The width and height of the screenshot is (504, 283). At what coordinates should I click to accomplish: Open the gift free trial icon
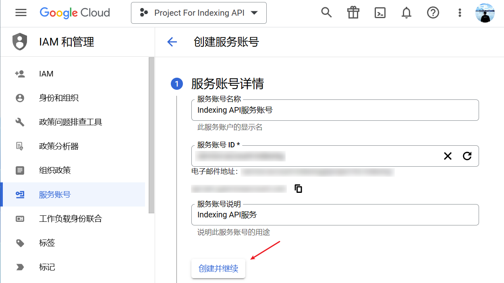[353, 13]
